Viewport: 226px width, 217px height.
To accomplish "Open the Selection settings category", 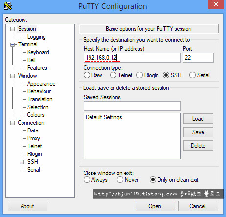I will coord(38,107).
